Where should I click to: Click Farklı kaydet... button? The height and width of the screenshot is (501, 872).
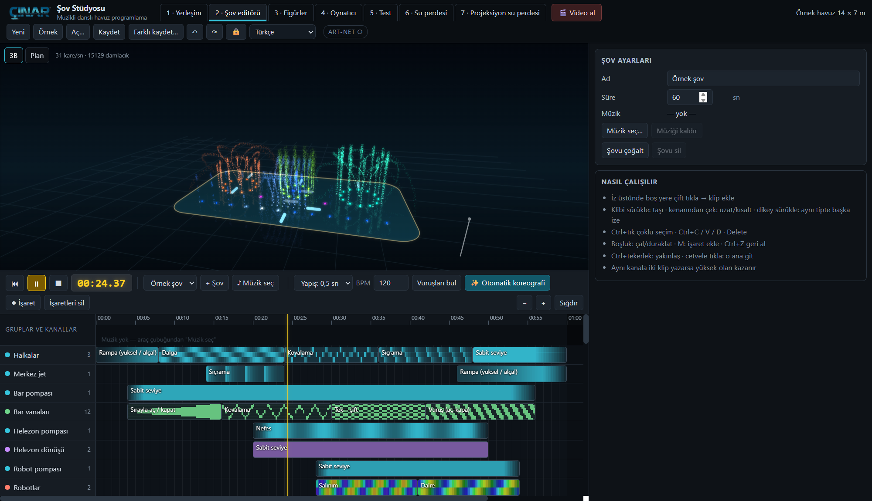[x=156, y=32]
